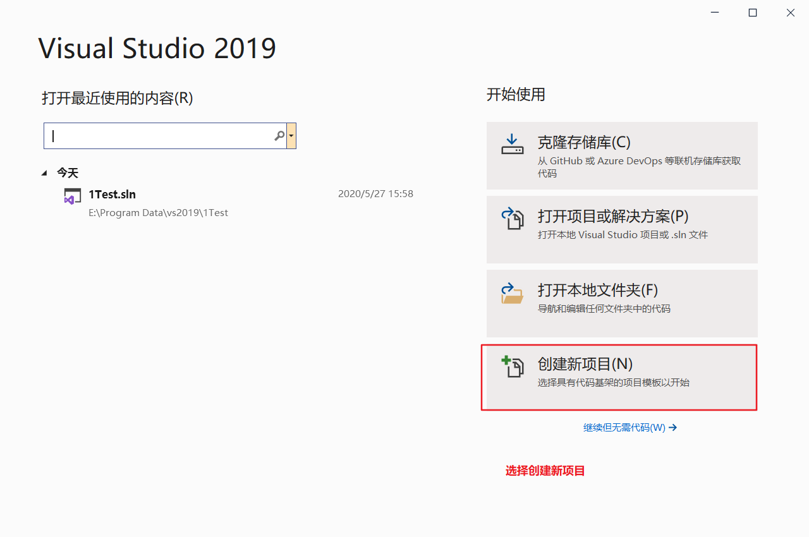Screen dimensions: 809x537
Task: Click the minimize window button
Action: tap(714, 12)
